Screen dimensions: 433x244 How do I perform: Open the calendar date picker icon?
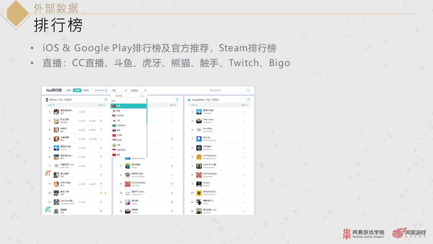pyautogui.click(x=106, y=90)
